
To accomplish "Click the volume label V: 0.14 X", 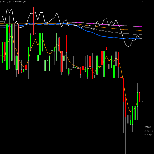I will tap(149, 131).
